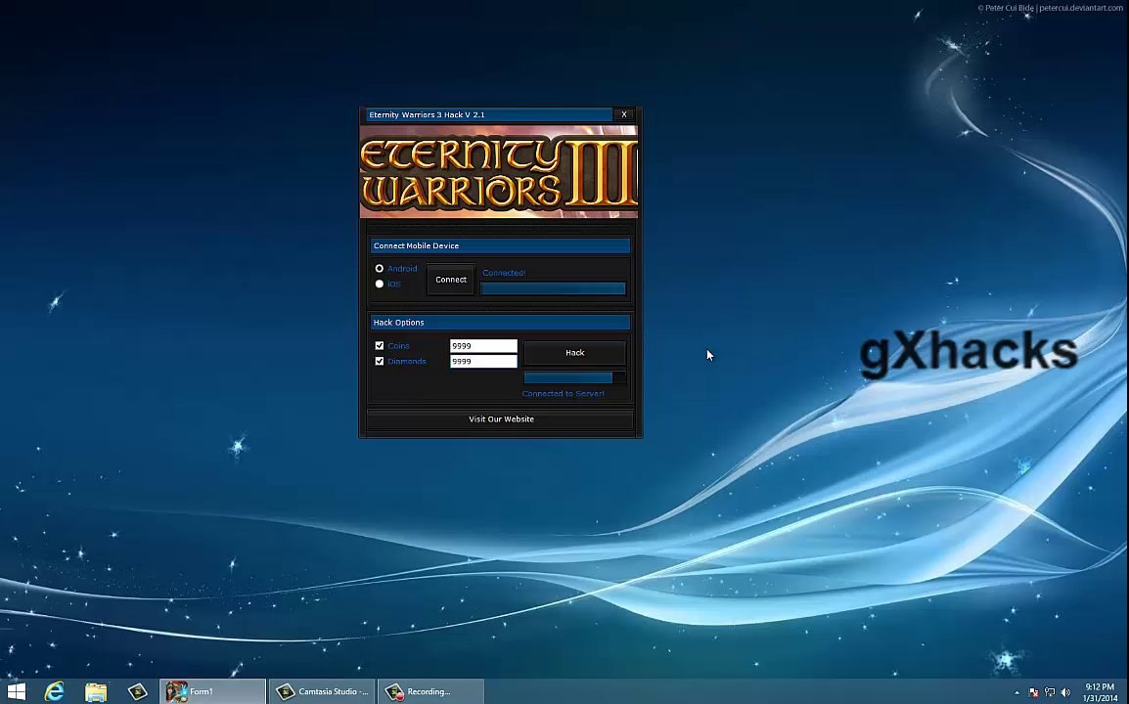The height and width of the screenshot is (704, 1129).
Task: Uncheck the Diamonds checkbox
Action: [x=380, y=361]
